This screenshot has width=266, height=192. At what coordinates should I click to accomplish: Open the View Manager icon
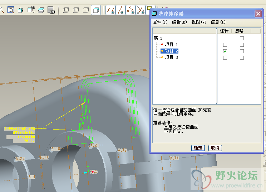point(51,10)
